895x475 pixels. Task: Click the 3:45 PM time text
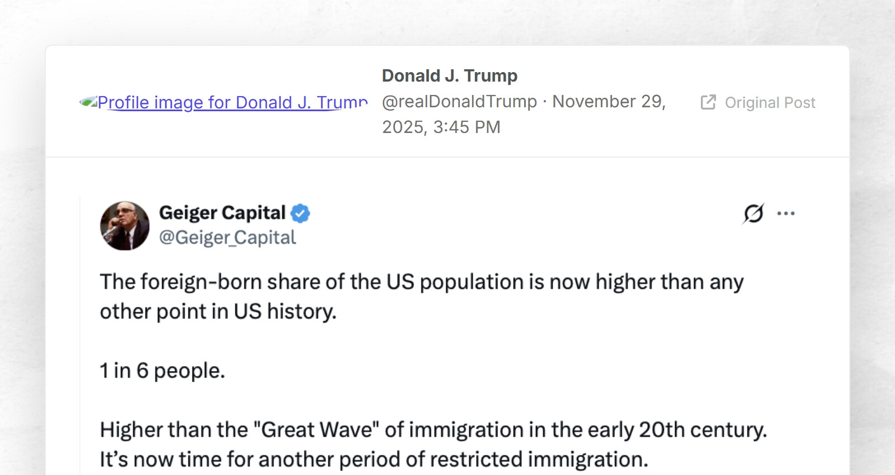467,127
